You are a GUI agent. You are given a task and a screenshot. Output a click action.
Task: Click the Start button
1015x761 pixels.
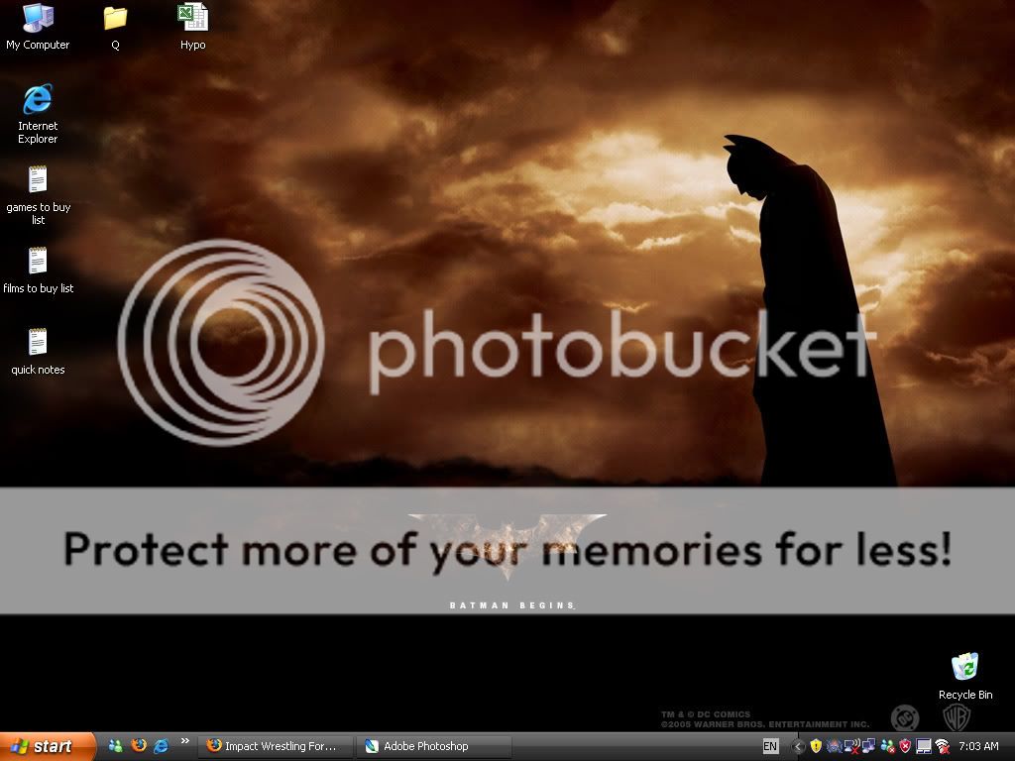(47, 746)
